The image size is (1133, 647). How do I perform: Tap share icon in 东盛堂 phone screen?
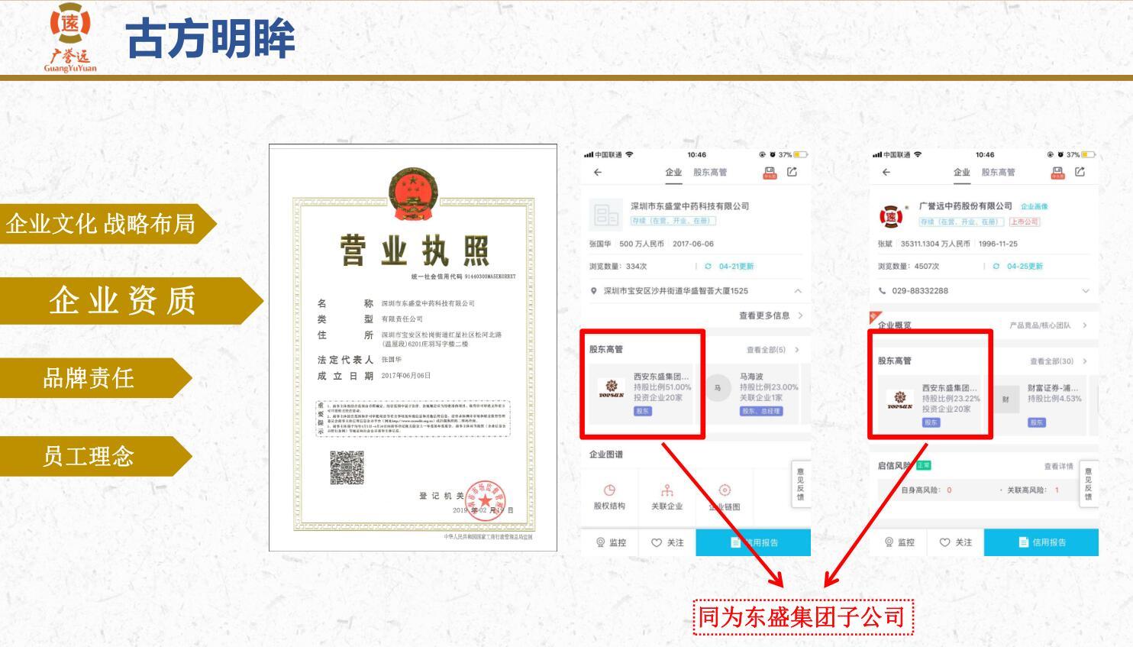[792, 172]
